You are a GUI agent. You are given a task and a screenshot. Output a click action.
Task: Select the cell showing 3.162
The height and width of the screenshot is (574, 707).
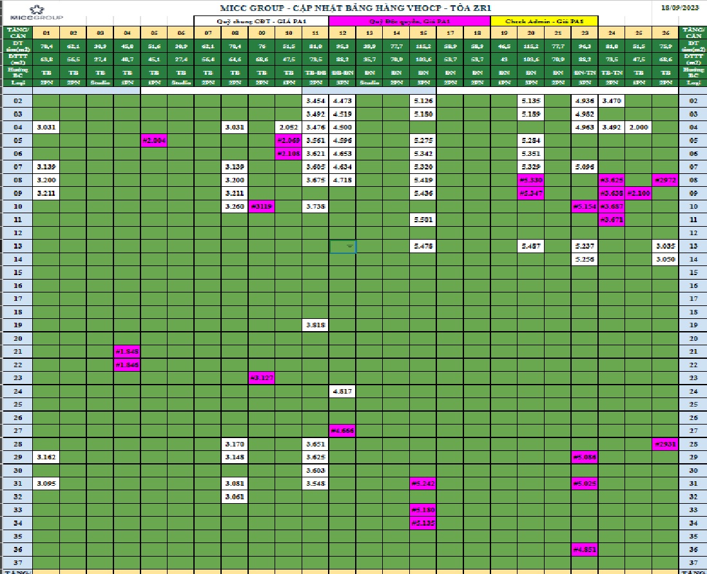tap(46, 457)
